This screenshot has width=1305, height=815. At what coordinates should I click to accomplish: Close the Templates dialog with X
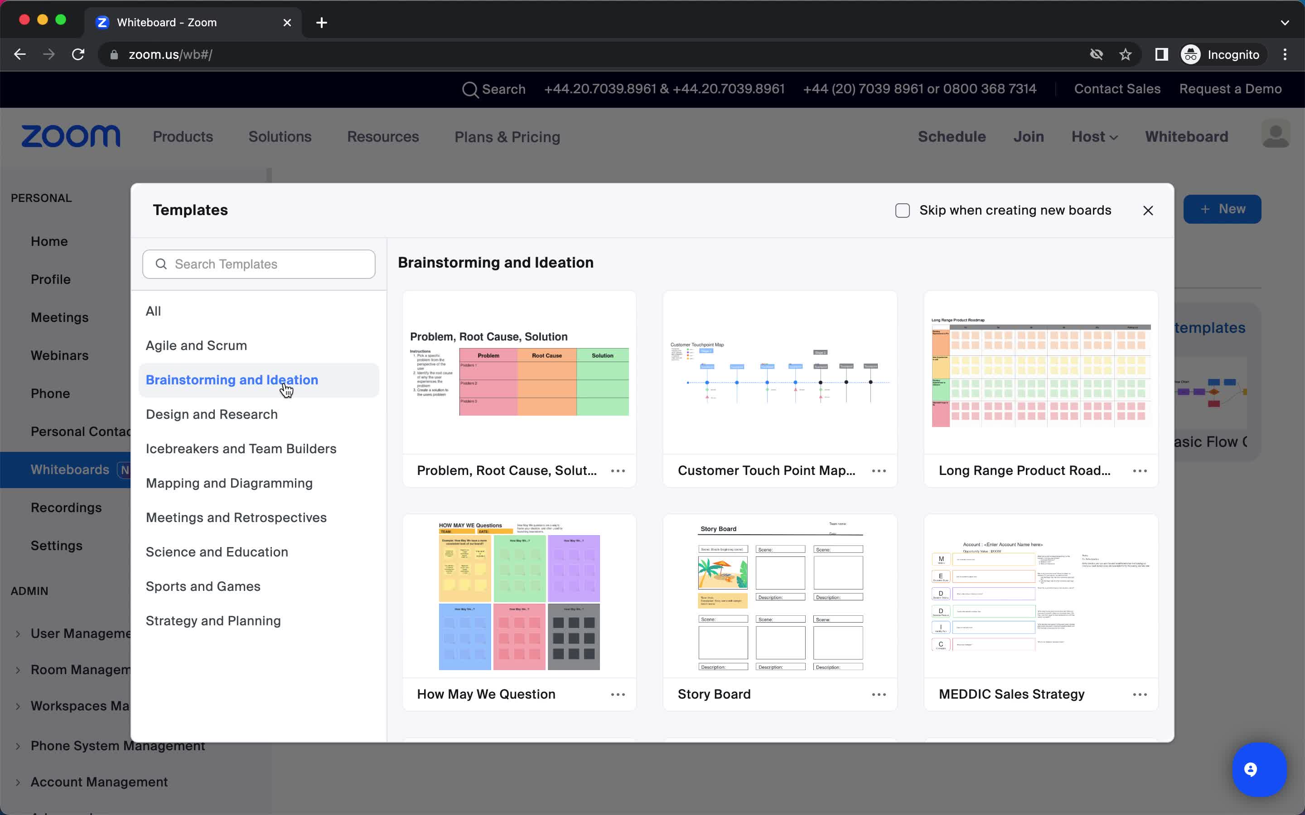tap(1148, 211)
